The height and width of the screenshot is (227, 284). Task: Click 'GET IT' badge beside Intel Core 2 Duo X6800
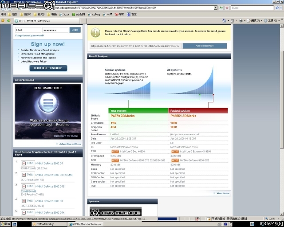click(115, 151)
